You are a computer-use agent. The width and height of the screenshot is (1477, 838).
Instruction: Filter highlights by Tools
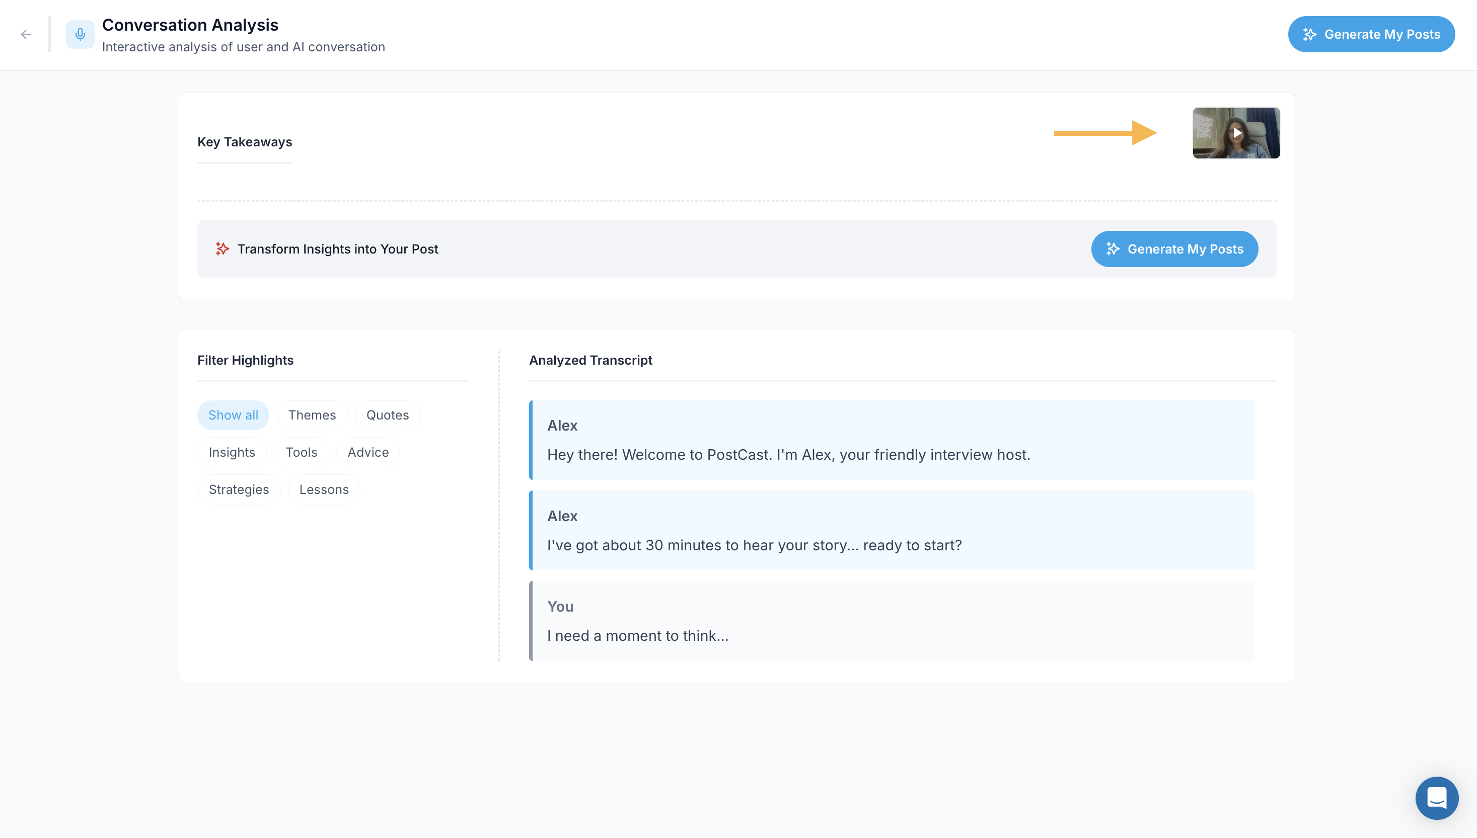[301, 452]
